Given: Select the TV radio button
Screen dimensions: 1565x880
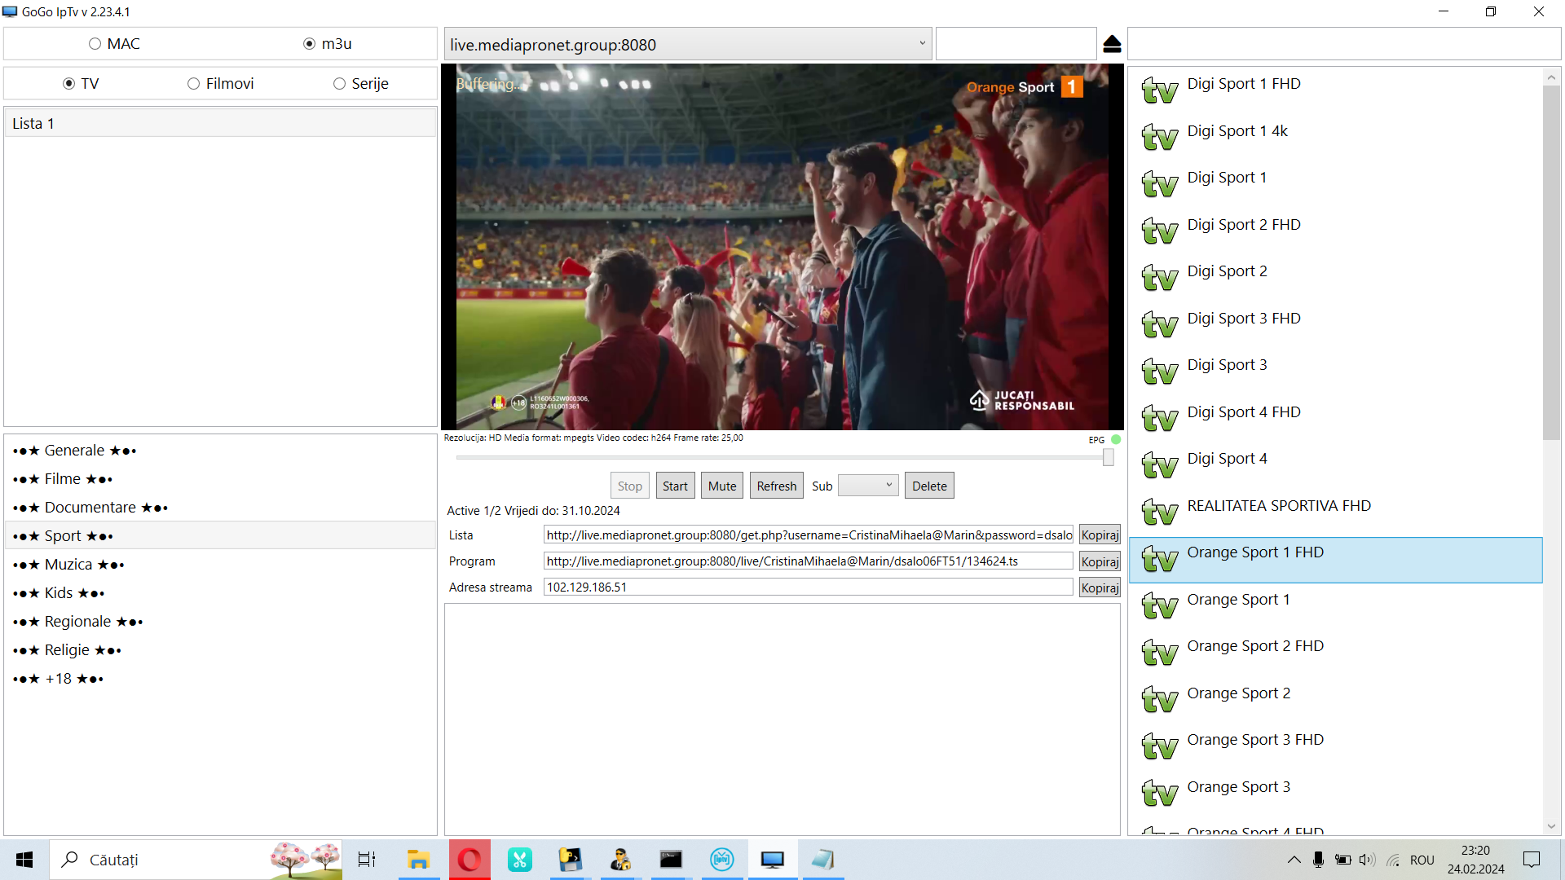Looking at the screenshot, I should [x=68, y=84].
